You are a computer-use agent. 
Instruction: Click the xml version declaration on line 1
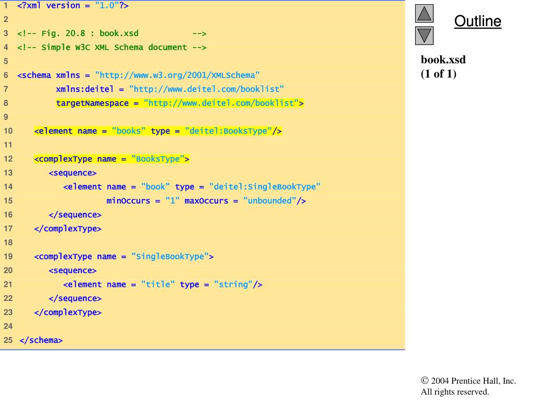click(x=73, y=5)
